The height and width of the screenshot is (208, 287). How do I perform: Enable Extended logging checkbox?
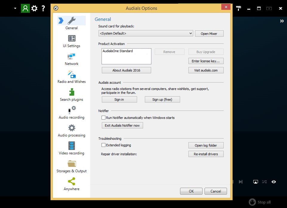103,145
